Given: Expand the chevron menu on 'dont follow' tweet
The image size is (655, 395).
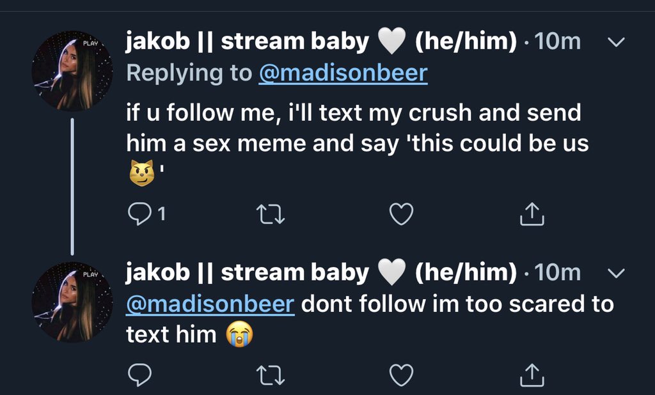Looking at the screenshot, I should point(615,274).
